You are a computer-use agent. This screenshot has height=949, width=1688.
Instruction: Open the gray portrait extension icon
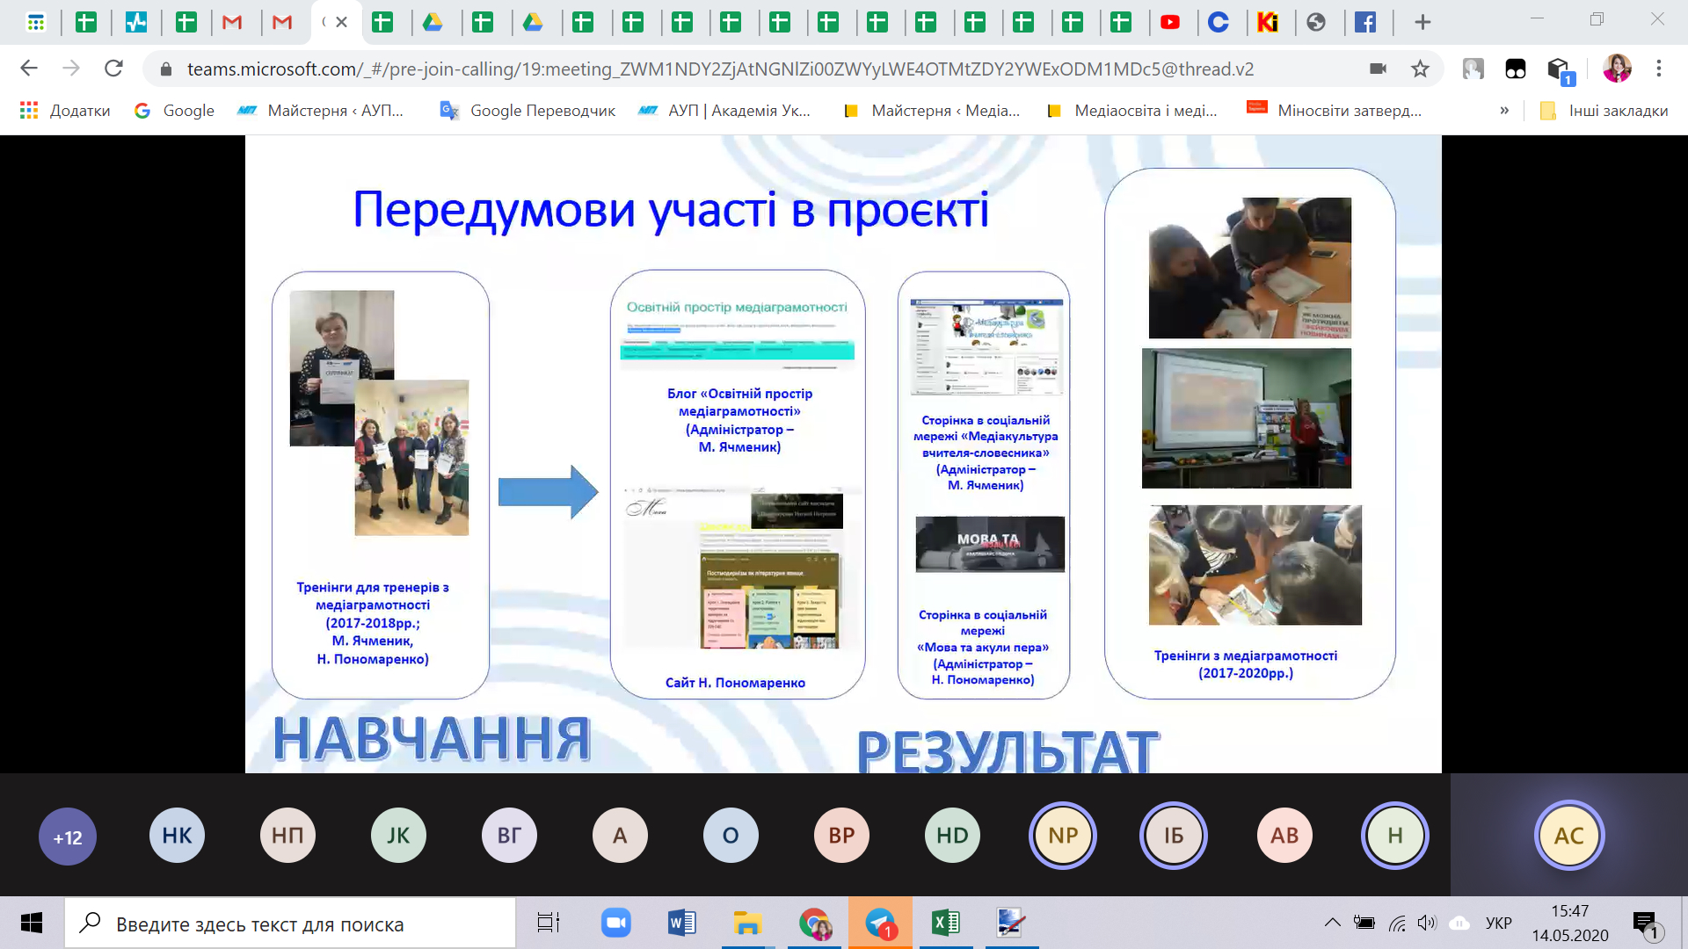point(1473,69)
